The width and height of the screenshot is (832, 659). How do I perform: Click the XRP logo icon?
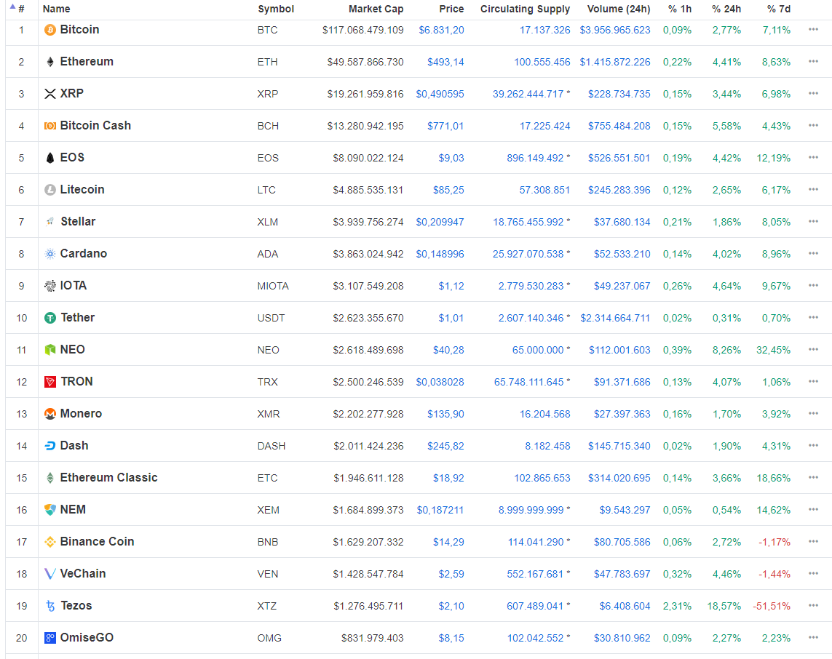coord(50,94)
